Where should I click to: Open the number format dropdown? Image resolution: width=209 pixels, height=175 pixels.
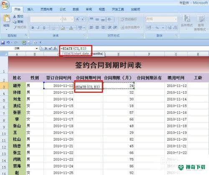pyautogui.click(x=176, y=19)
